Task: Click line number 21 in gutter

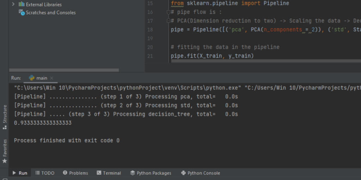Action: (150, 56)
